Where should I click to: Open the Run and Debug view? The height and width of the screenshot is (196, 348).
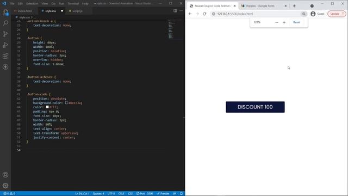5,45
